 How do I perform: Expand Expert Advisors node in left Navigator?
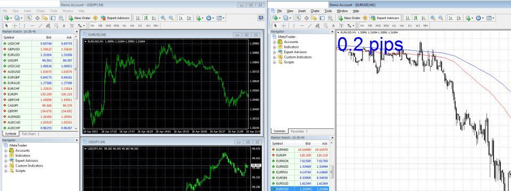[x=5, y=161]
